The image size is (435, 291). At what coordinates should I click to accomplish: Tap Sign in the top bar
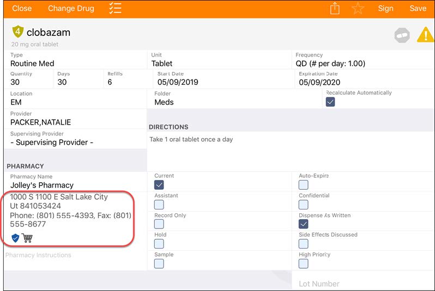tap(385, 8)
